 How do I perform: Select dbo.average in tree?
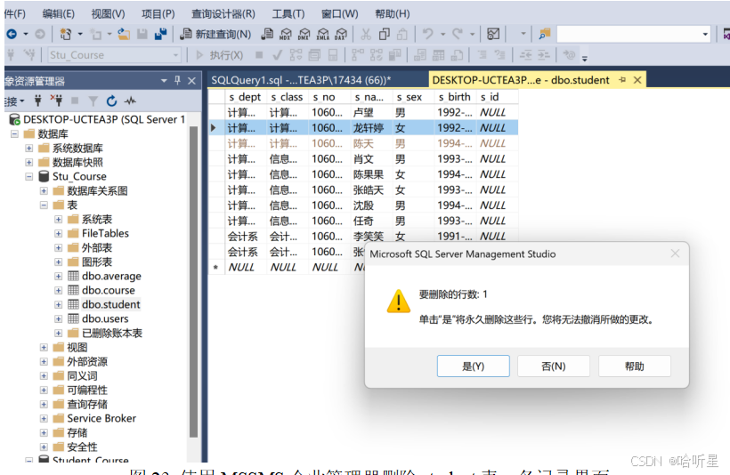coord(111,277)
